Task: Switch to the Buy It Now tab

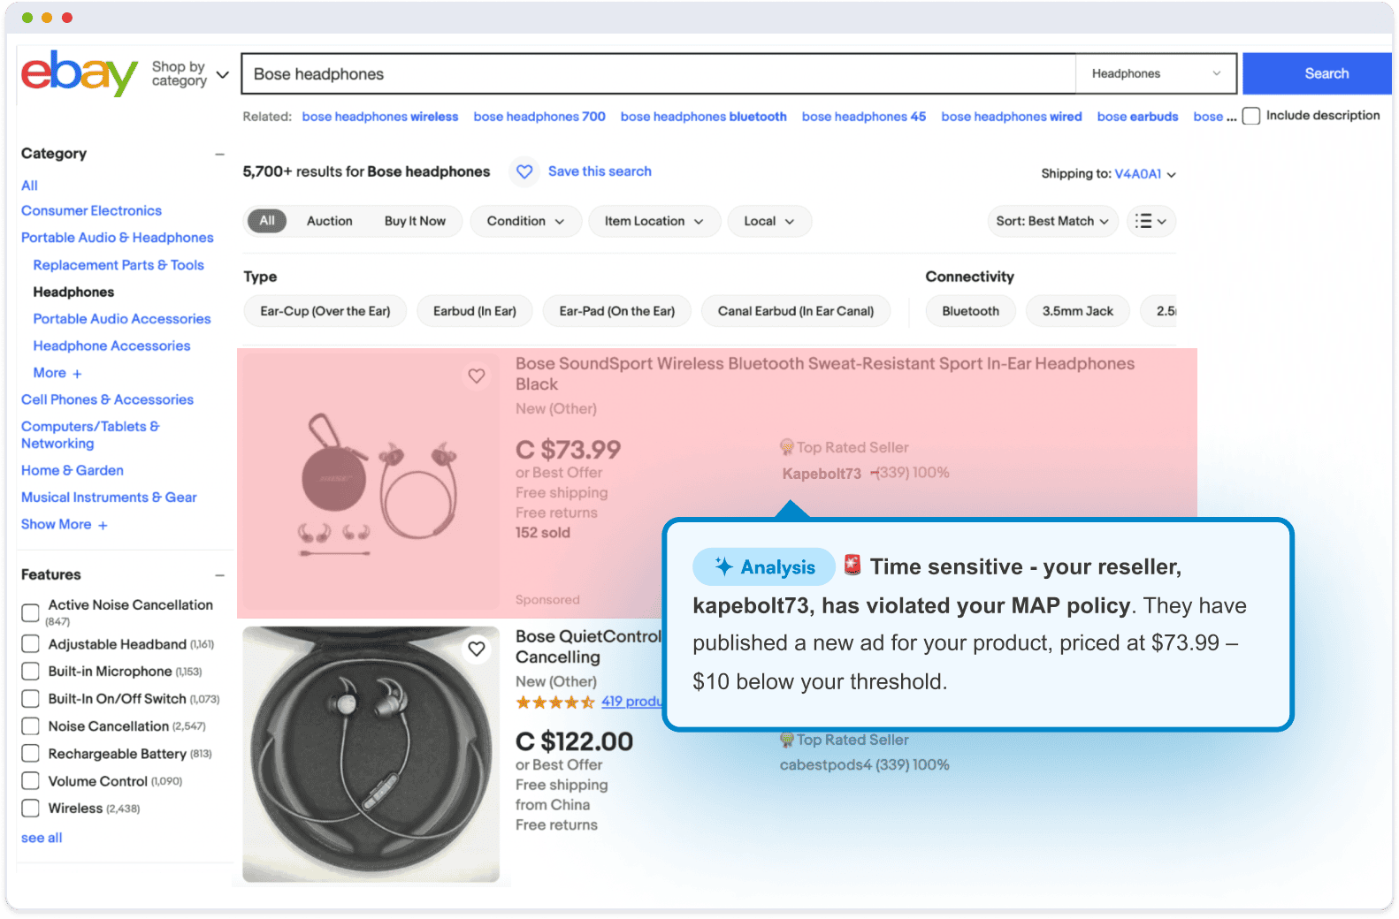Action: [415, 221]
